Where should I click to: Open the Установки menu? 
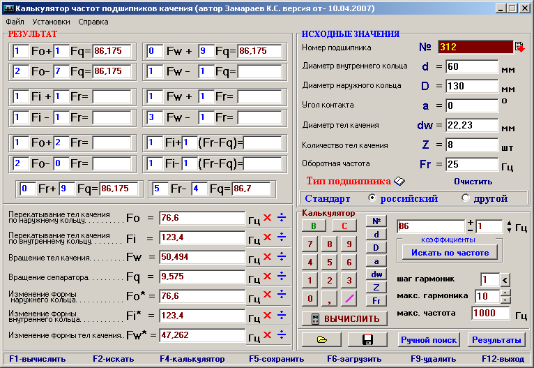coord(51,22)
